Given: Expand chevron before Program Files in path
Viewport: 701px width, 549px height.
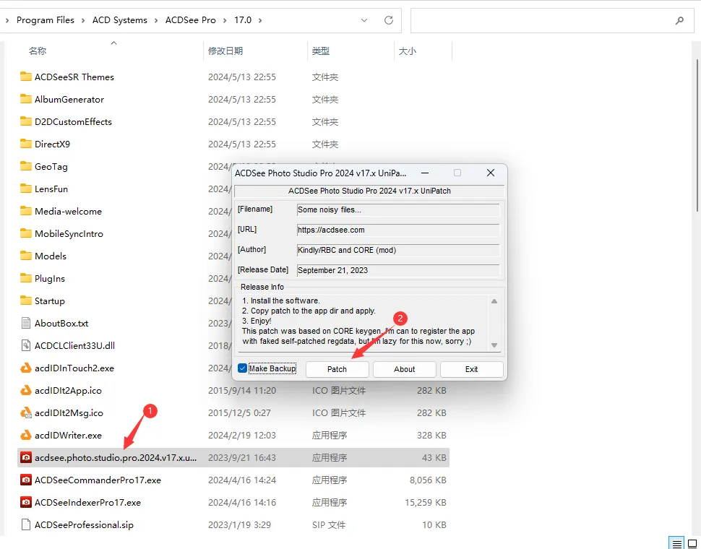Looking at the screenshot, I should tap(7, 20).
